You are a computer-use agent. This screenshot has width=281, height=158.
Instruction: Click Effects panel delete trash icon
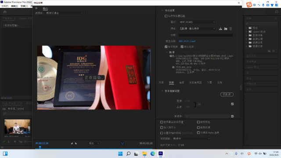point(274,51)
